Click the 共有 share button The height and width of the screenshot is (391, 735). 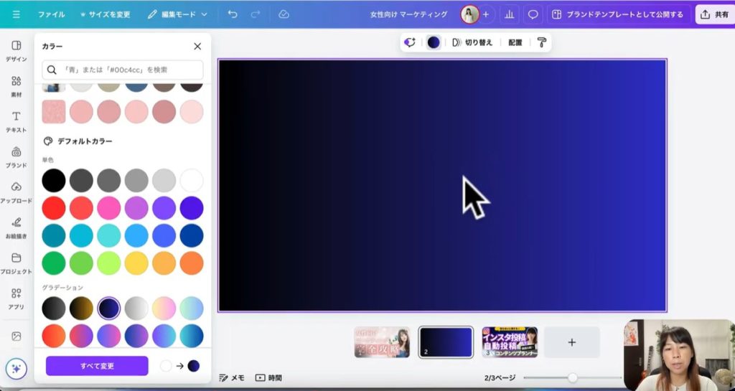715,14
